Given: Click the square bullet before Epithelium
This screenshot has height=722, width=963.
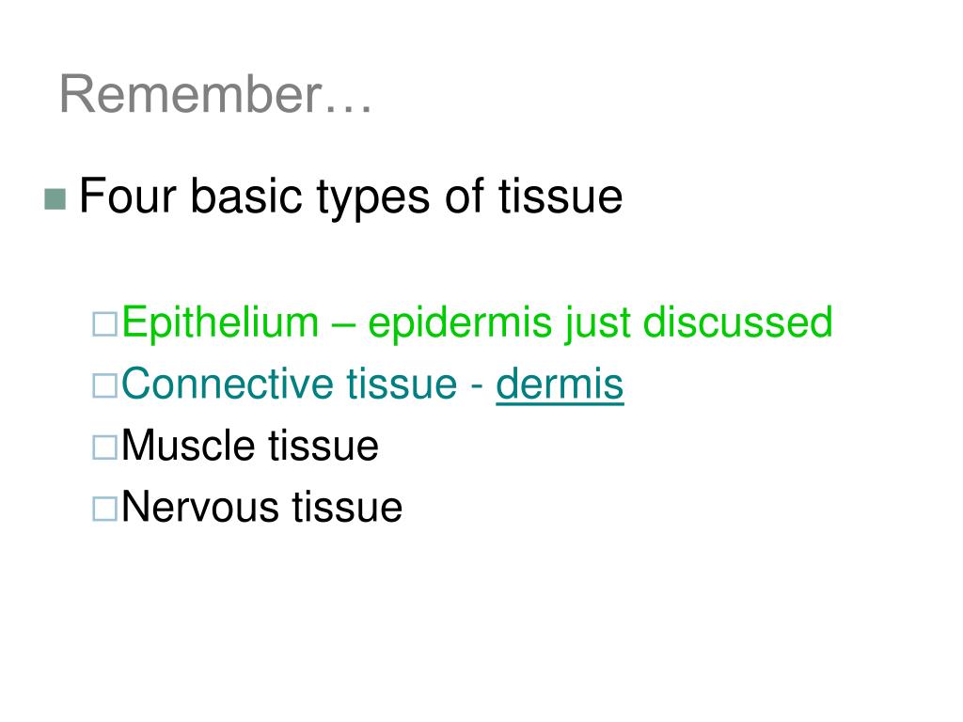Looking at the screenshot, I should click(104, 323).
